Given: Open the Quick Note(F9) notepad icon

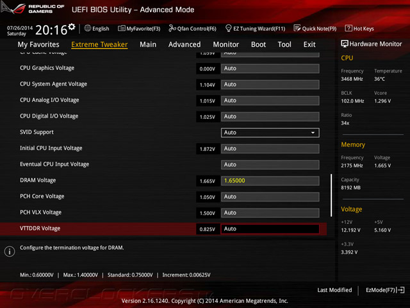Looking at the screenshot, I should point(297,28).
